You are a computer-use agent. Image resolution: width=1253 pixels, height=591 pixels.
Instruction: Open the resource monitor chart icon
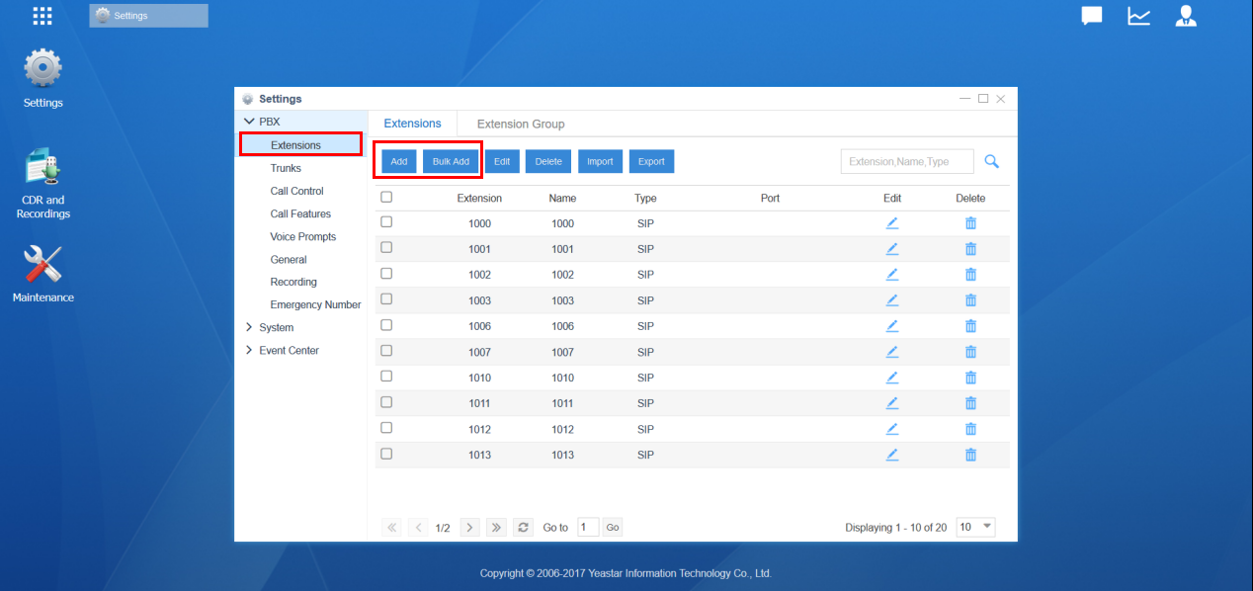coord(1139,16)
